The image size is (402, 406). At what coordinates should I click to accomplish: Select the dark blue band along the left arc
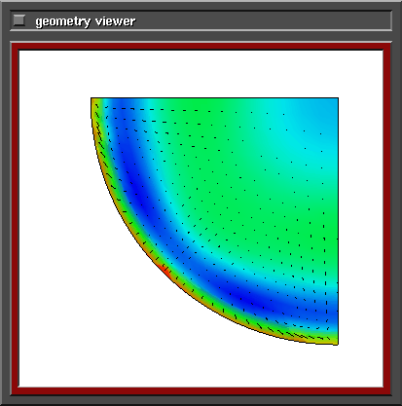pyautogui.click(x=134, y=188)
